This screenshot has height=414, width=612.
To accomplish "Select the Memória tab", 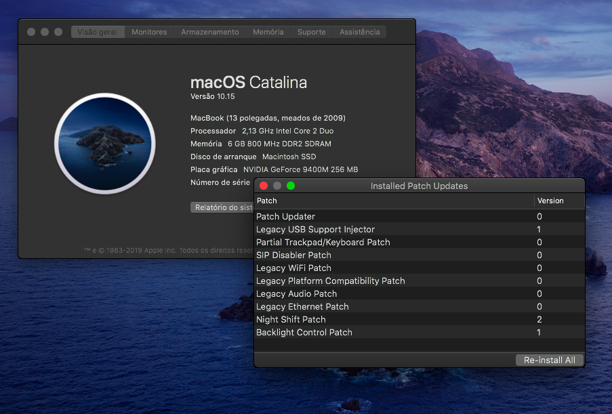I will point(268,32).
